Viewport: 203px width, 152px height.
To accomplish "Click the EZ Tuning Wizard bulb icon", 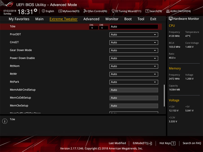I will tap(113, 11).
